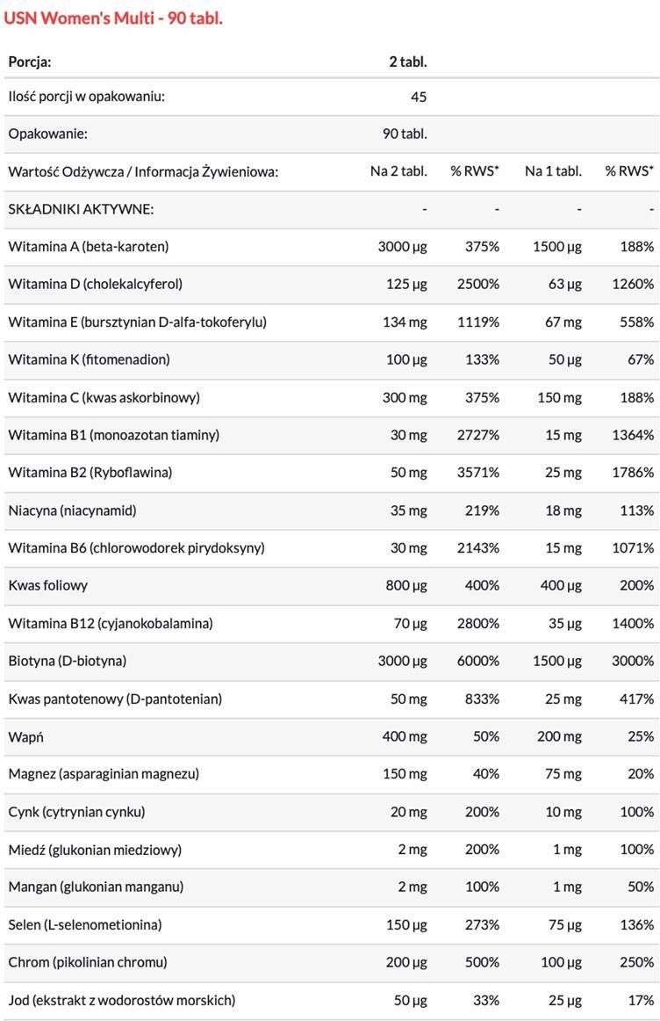
Task: Click the Porcja row label
Action: (x=30, y=62)
